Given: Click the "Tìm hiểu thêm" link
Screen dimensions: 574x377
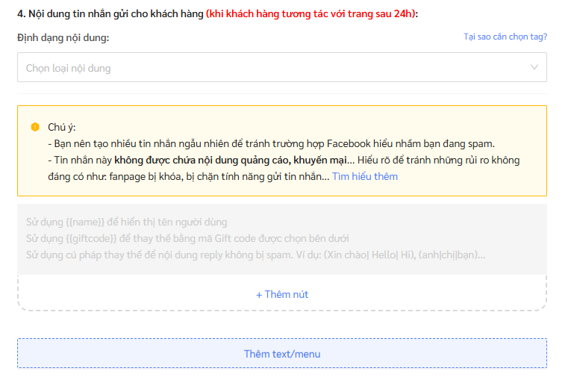Looking at the screenshot, I should coord(364,177).
